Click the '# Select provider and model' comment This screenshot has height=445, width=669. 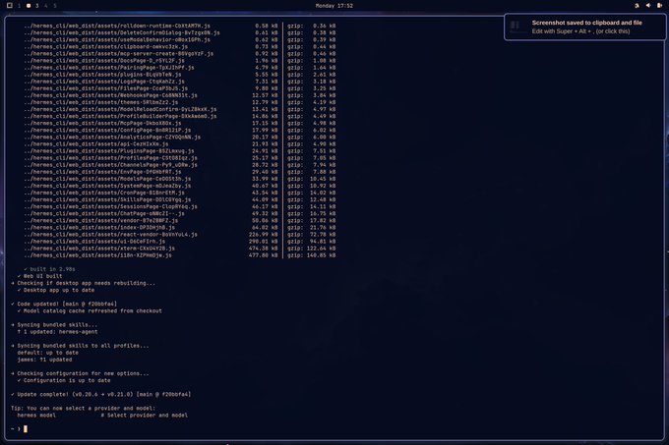pos(145,416)
